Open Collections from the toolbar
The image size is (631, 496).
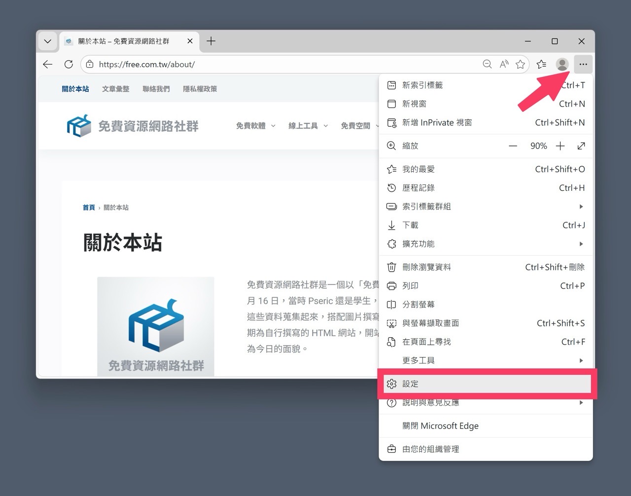pyautogui.click(x=541, y=64)
